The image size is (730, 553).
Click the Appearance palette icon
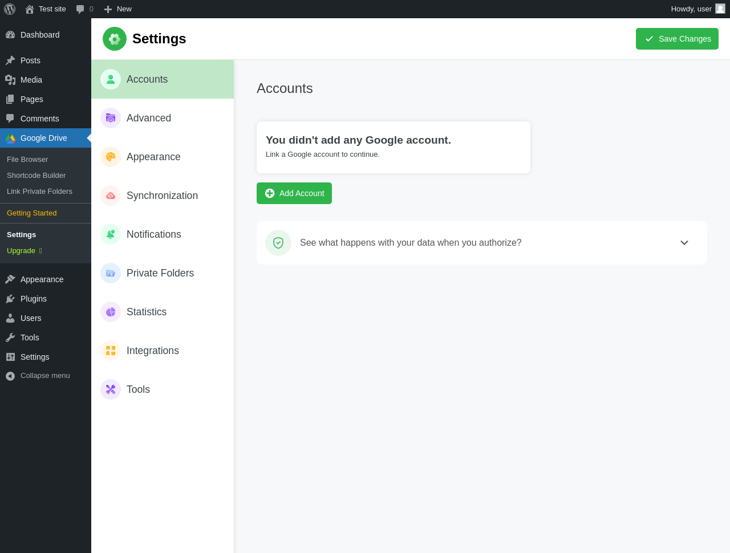(x=111, y=157)
